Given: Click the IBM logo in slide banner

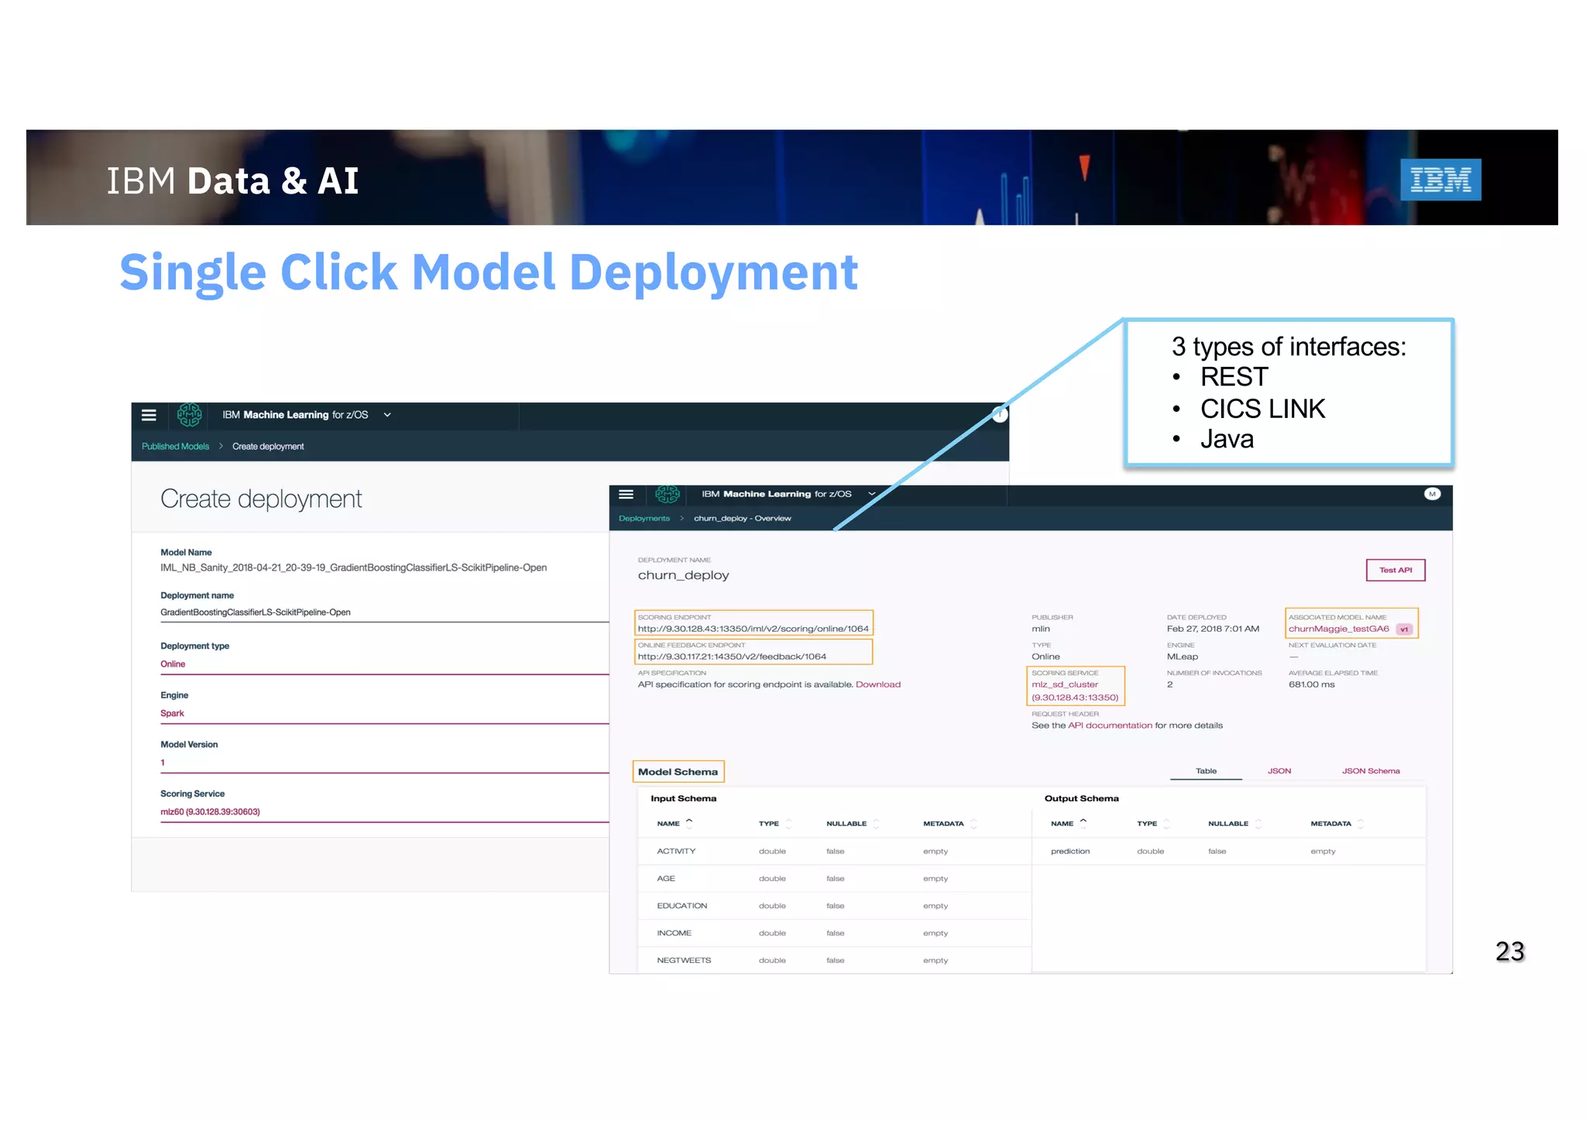Looking at the screenshot, I should coord(1440,180).
